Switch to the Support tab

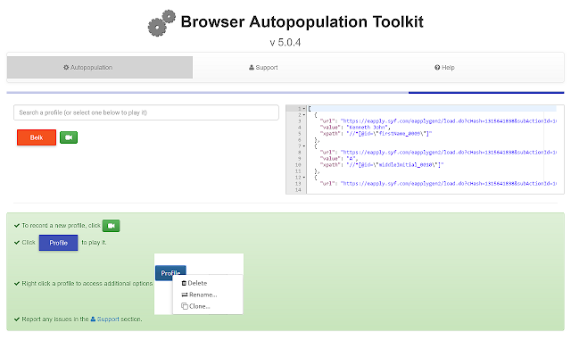pos(263,68)
